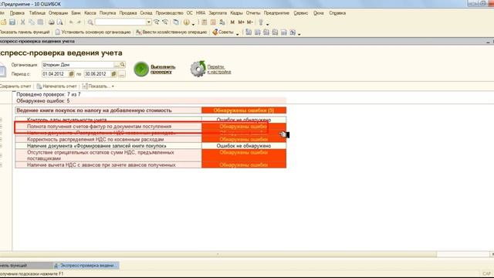Click the M memory button
The height and width of the screenshot is (278, 494).
[x=232, y=22]
